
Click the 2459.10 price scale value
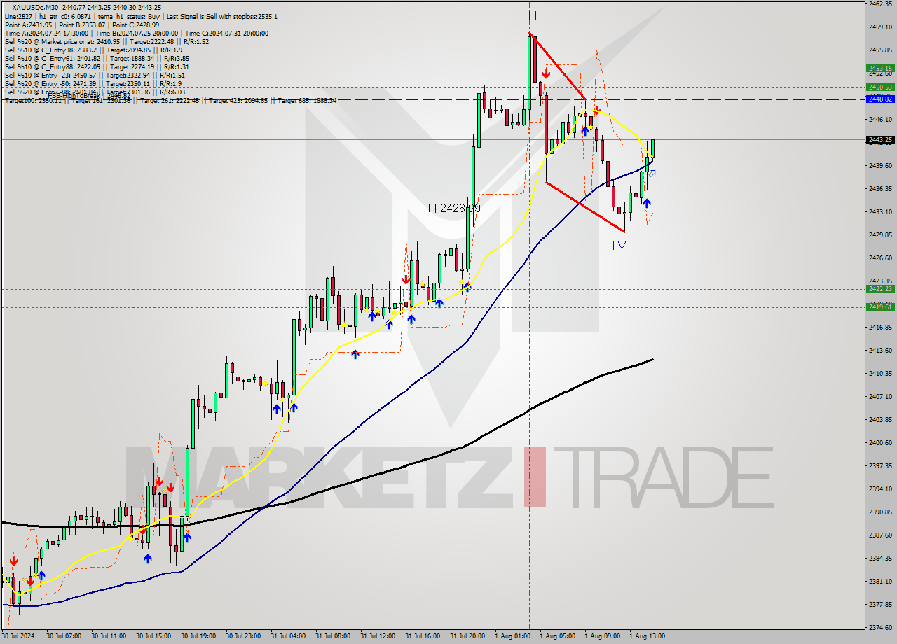pos(879,27)
